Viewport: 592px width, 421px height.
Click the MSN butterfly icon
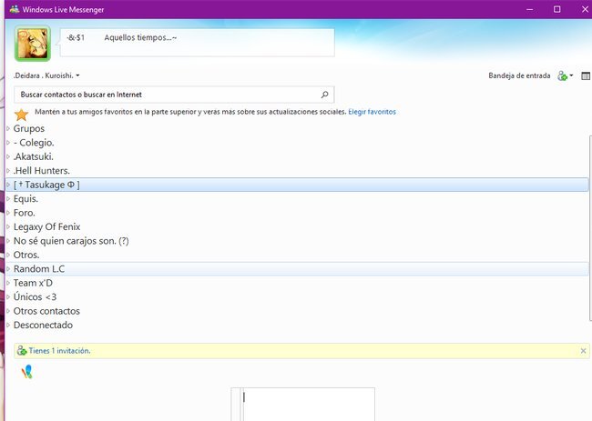click(x=26, y=372)
